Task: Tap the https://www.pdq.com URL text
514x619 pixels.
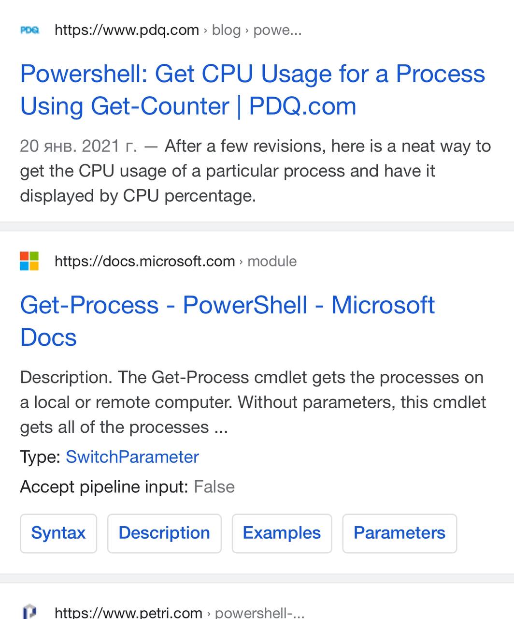Action: pos(127,30)
